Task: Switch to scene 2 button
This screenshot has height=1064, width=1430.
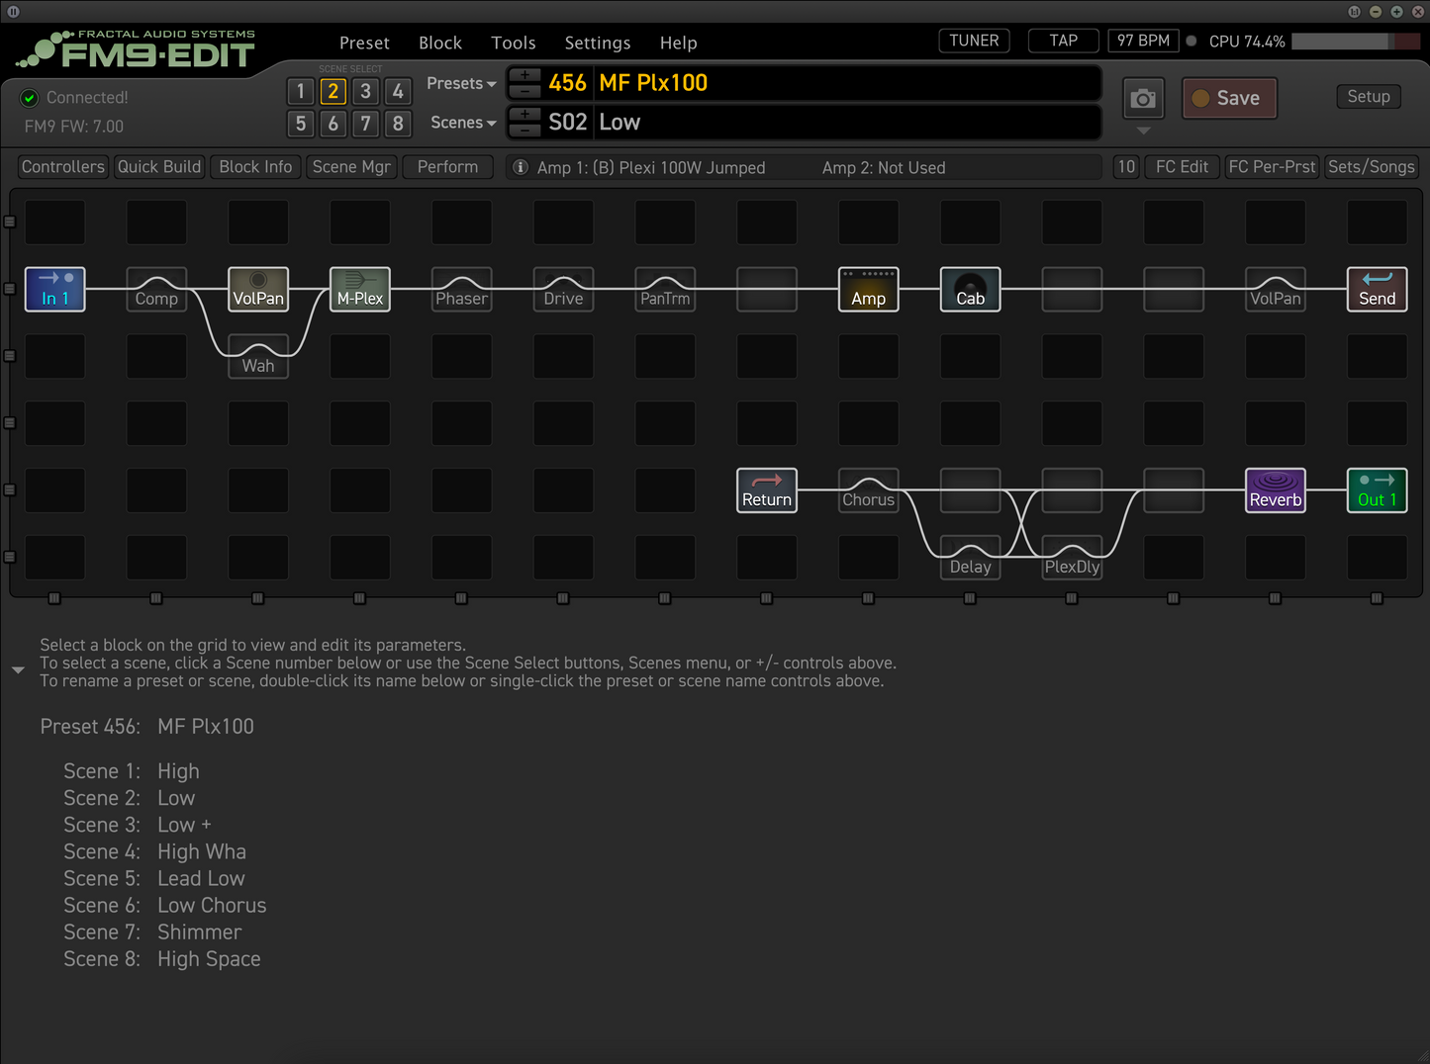Action: click(334, 91)
